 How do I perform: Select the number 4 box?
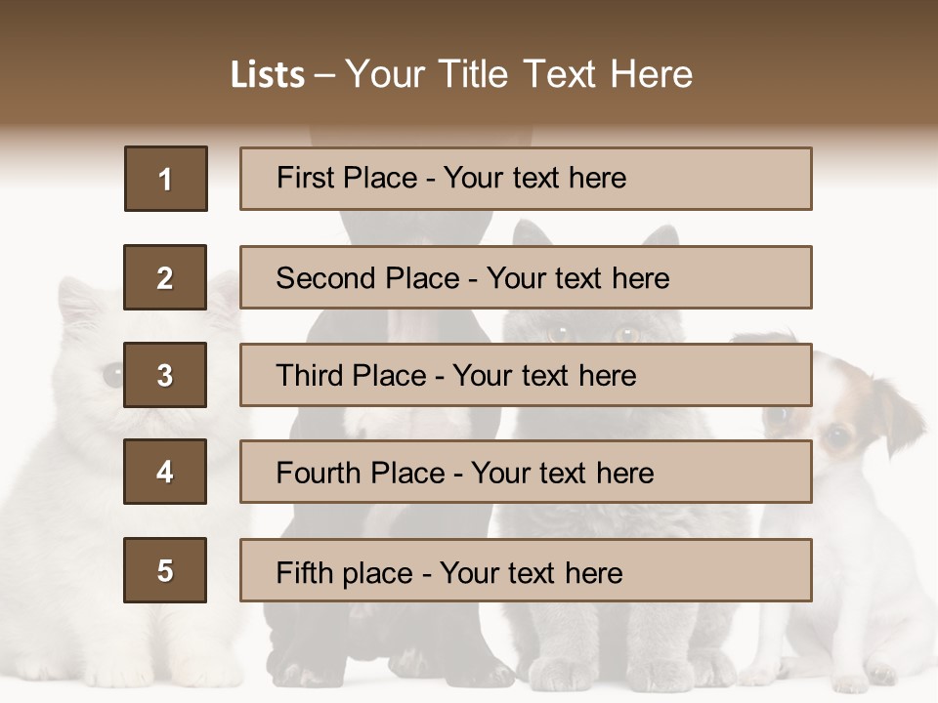(x=165, y=472)
